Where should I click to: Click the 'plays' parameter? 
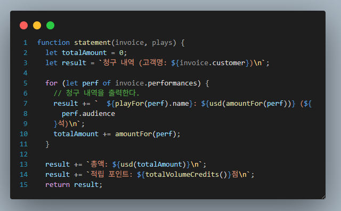click(162, 43)
